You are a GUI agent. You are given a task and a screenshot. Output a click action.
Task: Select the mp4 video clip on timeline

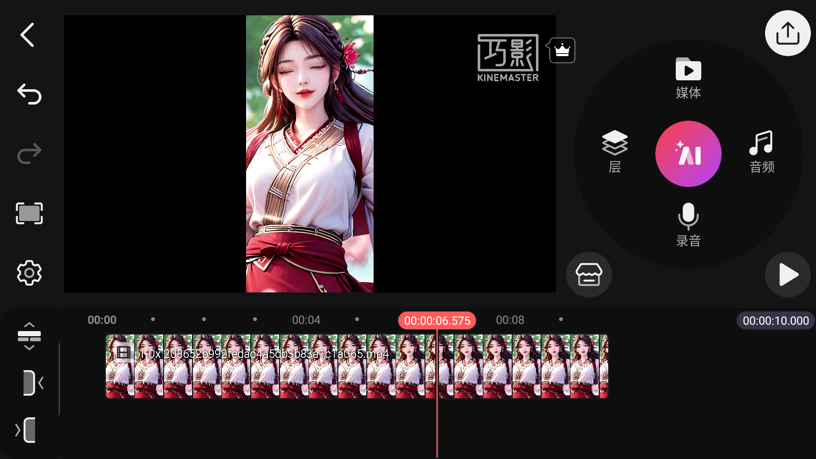(x=357, y=366)
